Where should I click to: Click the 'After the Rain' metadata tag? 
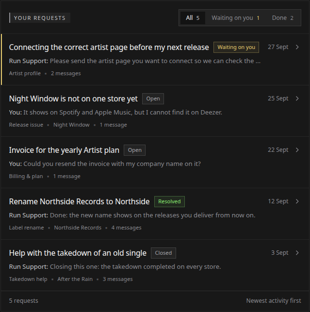(75, 279)
